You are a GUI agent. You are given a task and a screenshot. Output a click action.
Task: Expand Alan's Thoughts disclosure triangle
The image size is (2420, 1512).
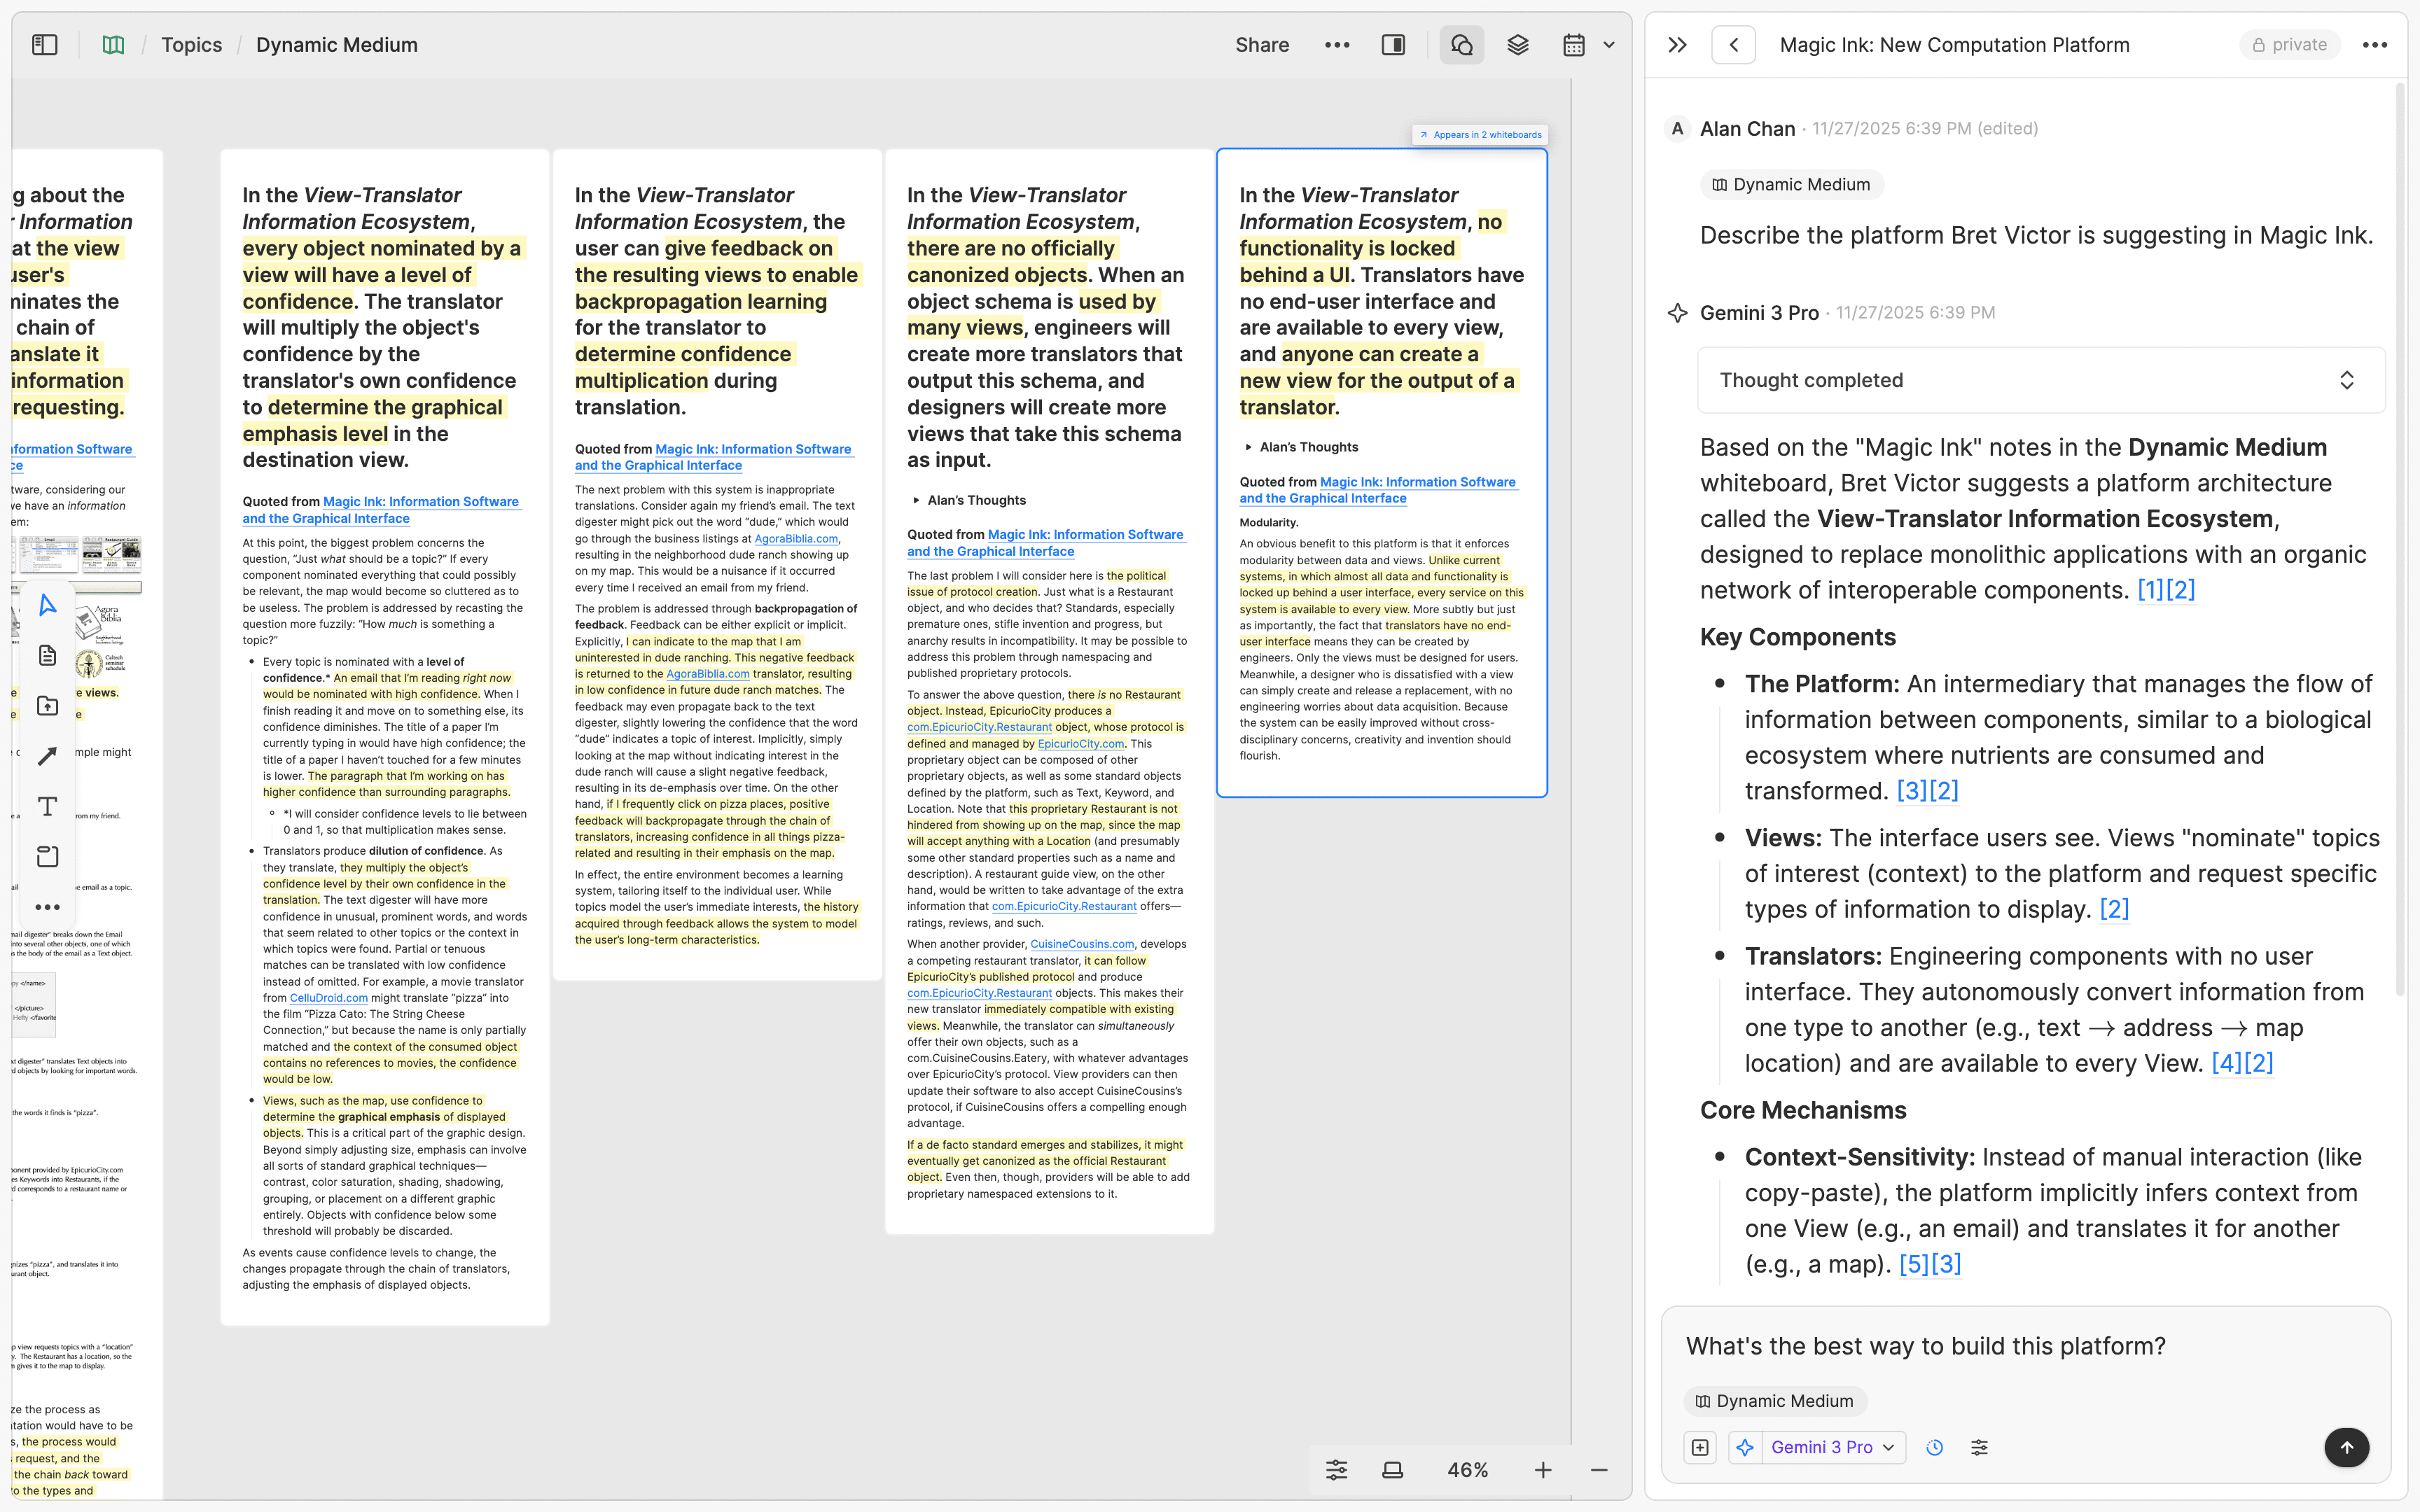click(1250, 447)
